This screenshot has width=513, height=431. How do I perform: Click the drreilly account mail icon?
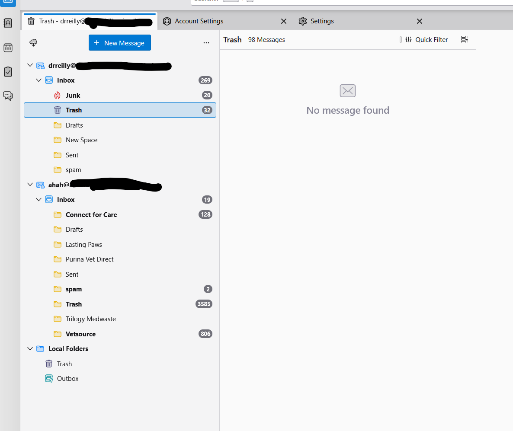coord(40,66)
